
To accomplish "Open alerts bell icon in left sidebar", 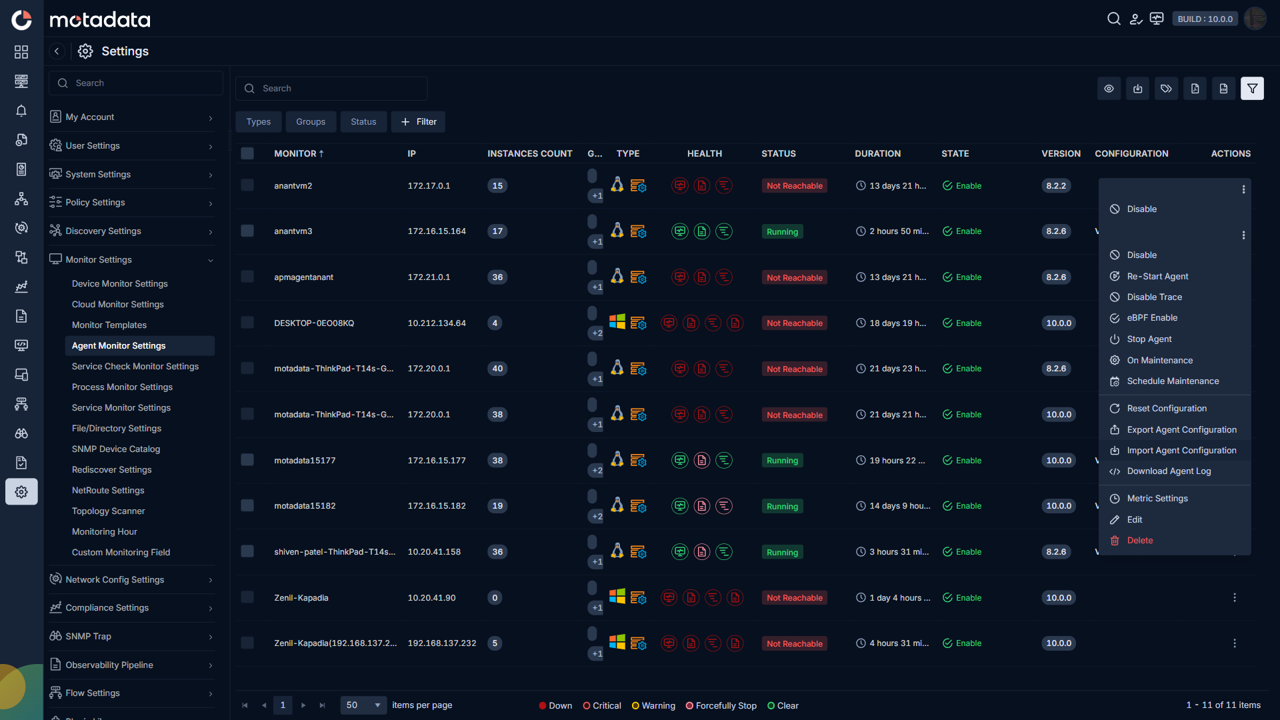I will click(x=21, y=111).
